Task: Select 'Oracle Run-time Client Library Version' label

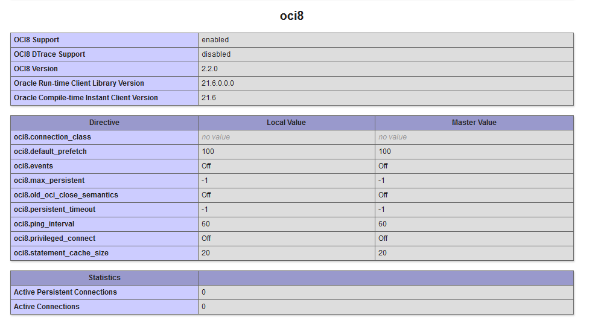Action: click(79, 83)
